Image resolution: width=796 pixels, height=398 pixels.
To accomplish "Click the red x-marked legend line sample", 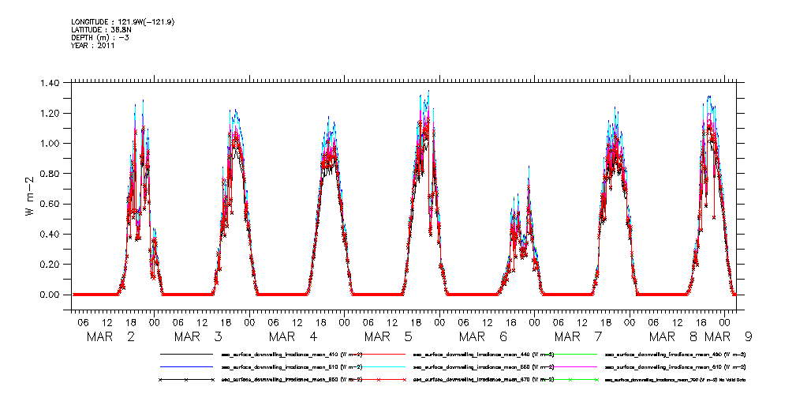I will tap(378, 380).
